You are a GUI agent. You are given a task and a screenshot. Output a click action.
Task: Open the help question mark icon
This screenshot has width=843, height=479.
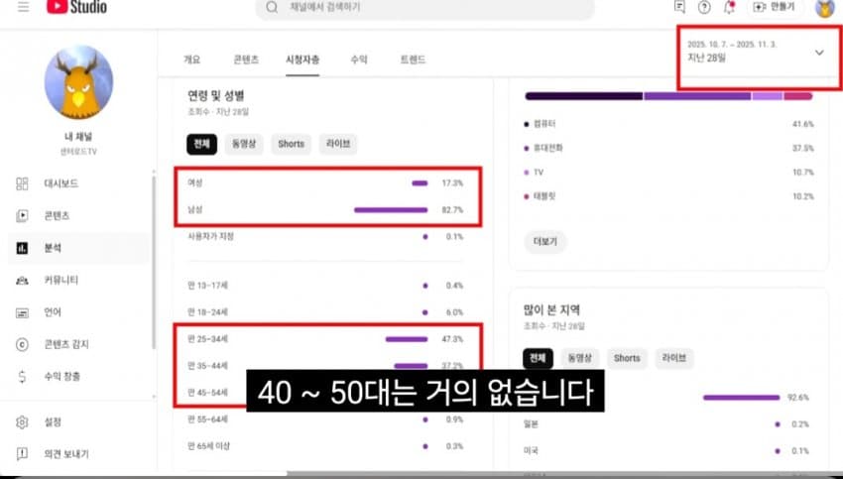(x=704, y=7)
